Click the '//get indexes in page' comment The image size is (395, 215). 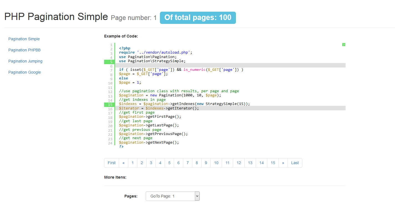pos(142,99)
